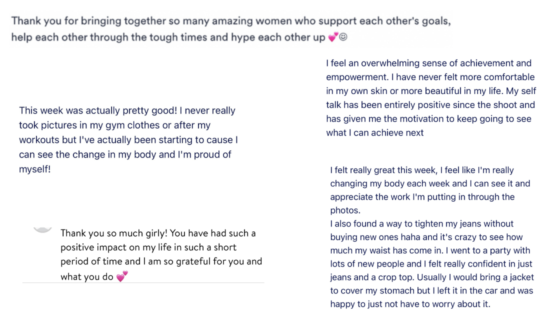The height and width of the screenshot is (317, 552).
Task: Click the divider line below the girly message
Action: [143, 283]
